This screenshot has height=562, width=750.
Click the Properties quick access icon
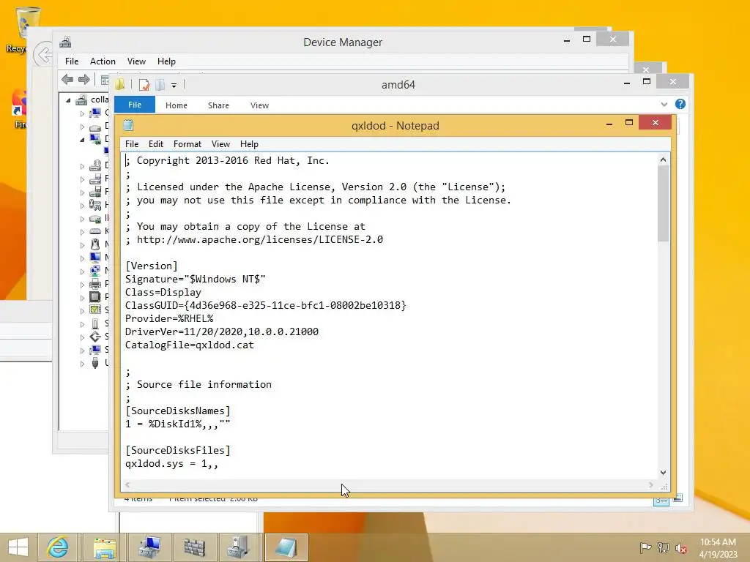coord(144,85)
